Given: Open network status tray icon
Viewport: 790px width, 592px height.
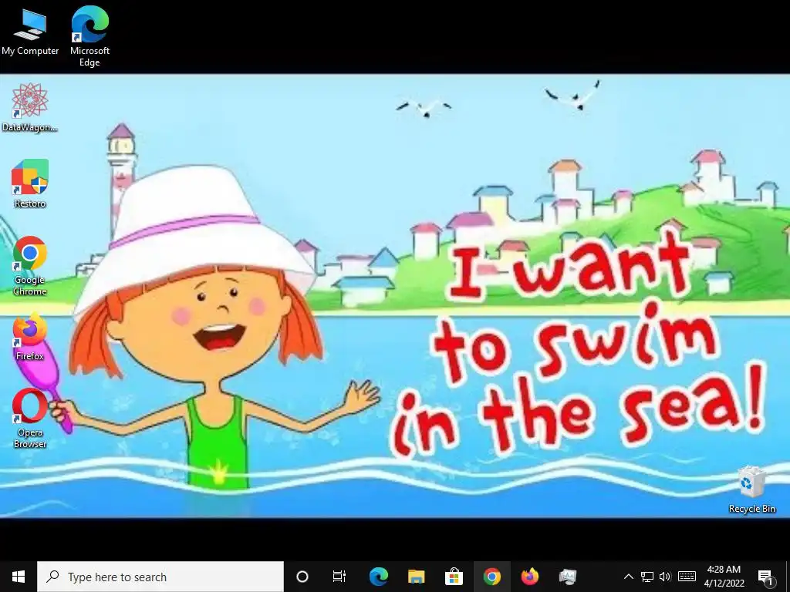Looking at the screenshot, I should (x=647, y=577).
